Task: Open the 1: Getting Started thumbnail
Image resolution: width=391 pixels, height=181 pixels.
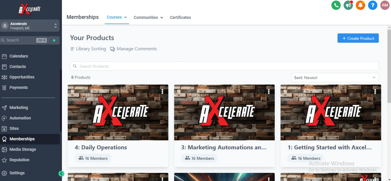Action: 331,113
